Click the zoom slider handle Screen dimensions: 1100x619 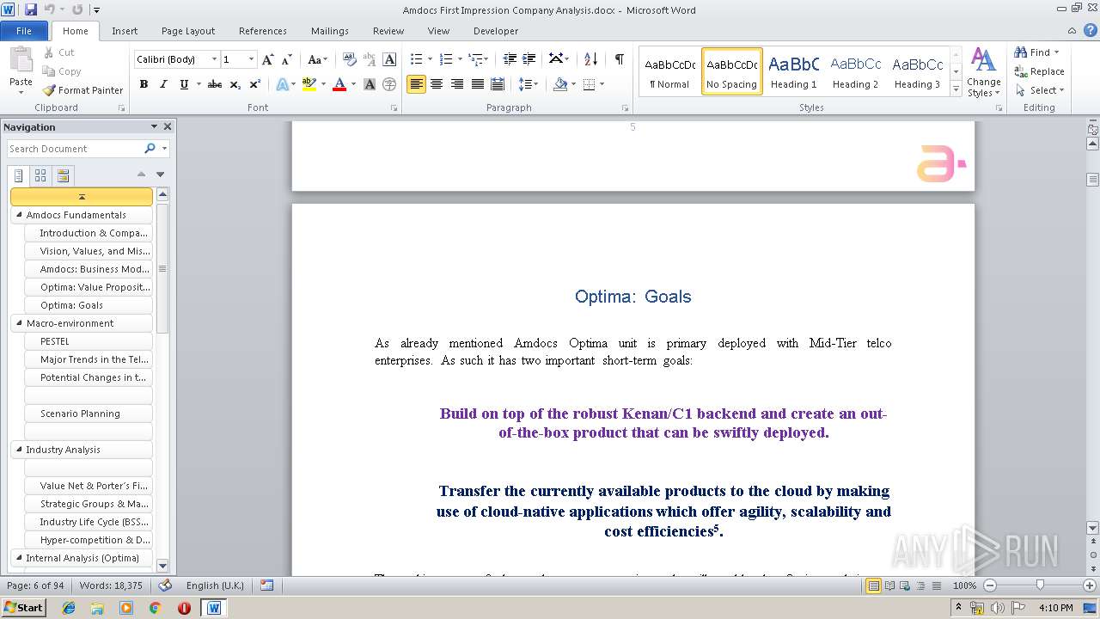[x=1040, y=585]
